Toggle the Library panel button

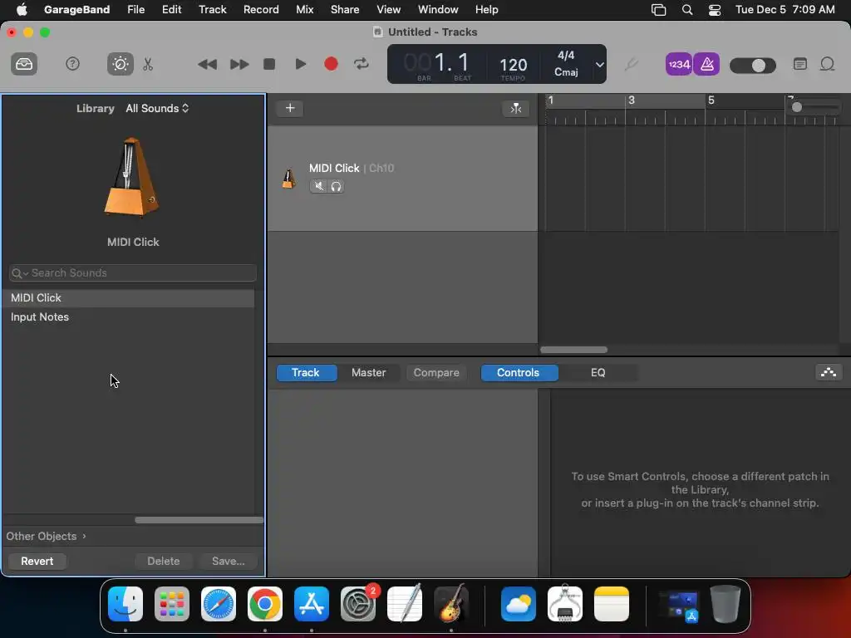24,64
